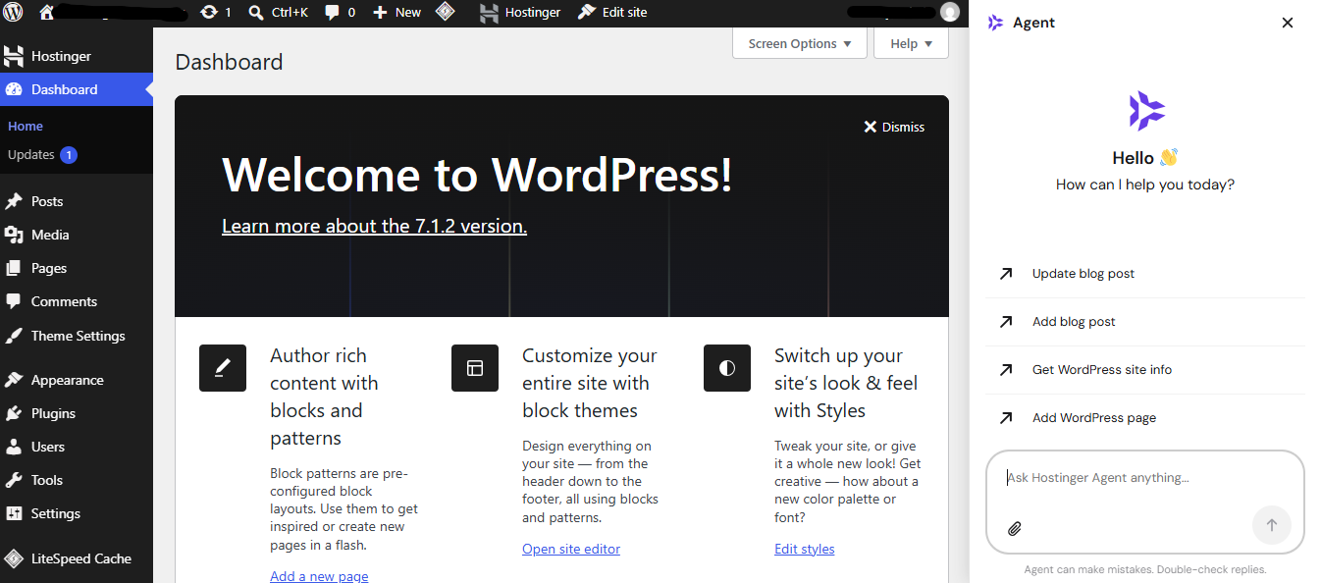The height and width of the screenshot is (583, 1321).
Task: Open the comments bubble in admin bar
Action: 333,13
